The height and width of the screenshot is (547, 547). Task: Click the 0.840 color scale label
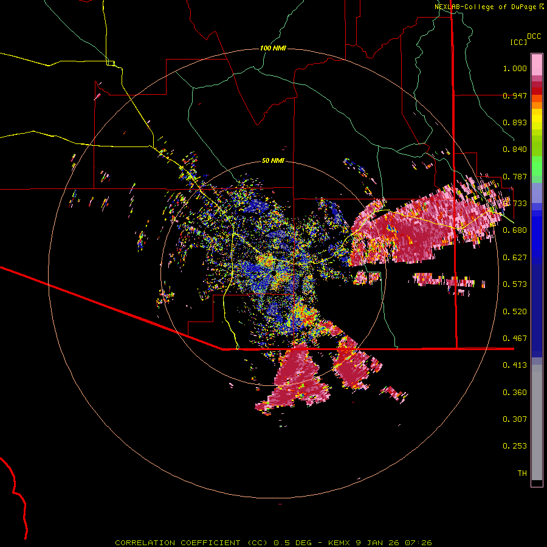point(515,150)
